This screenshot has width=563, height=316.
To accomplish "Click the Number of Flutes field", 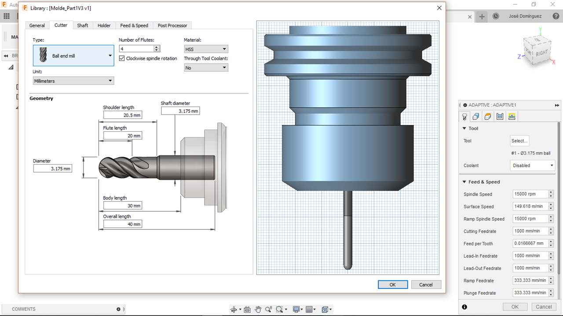I will pyautogui.click(x=137, y=49).
